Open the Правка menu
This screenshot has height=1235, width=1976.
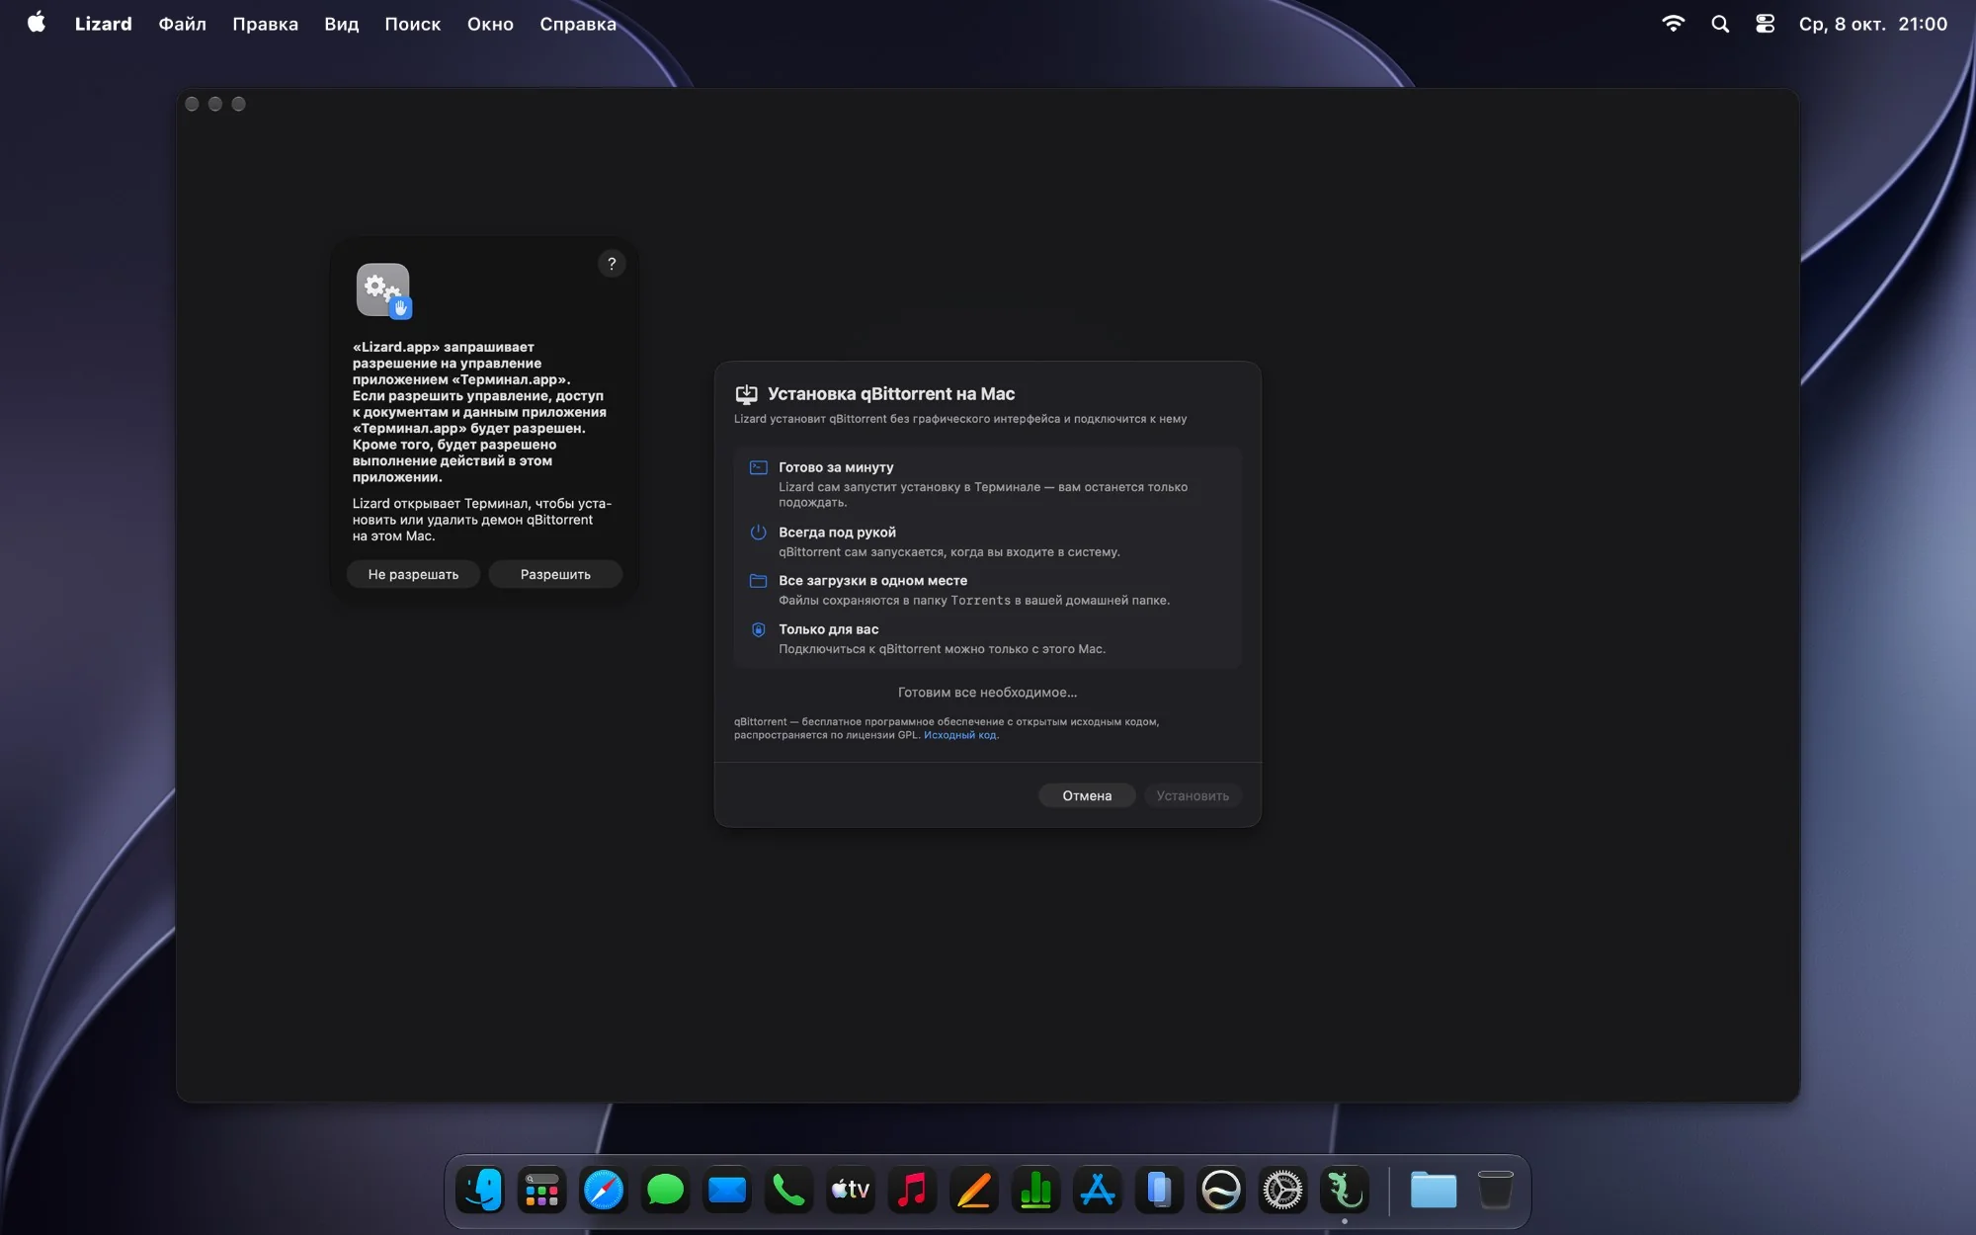pyautogui.click(x=265, y=24)
